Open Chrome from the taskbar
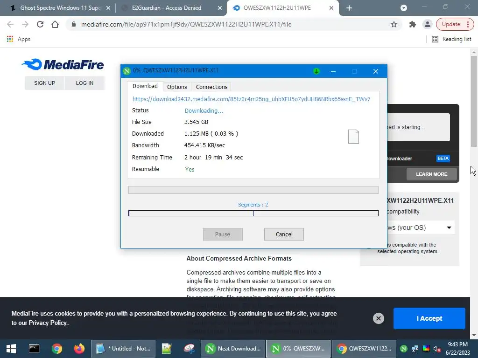Screen dimensions: 478x358 [x=56, y=349]
